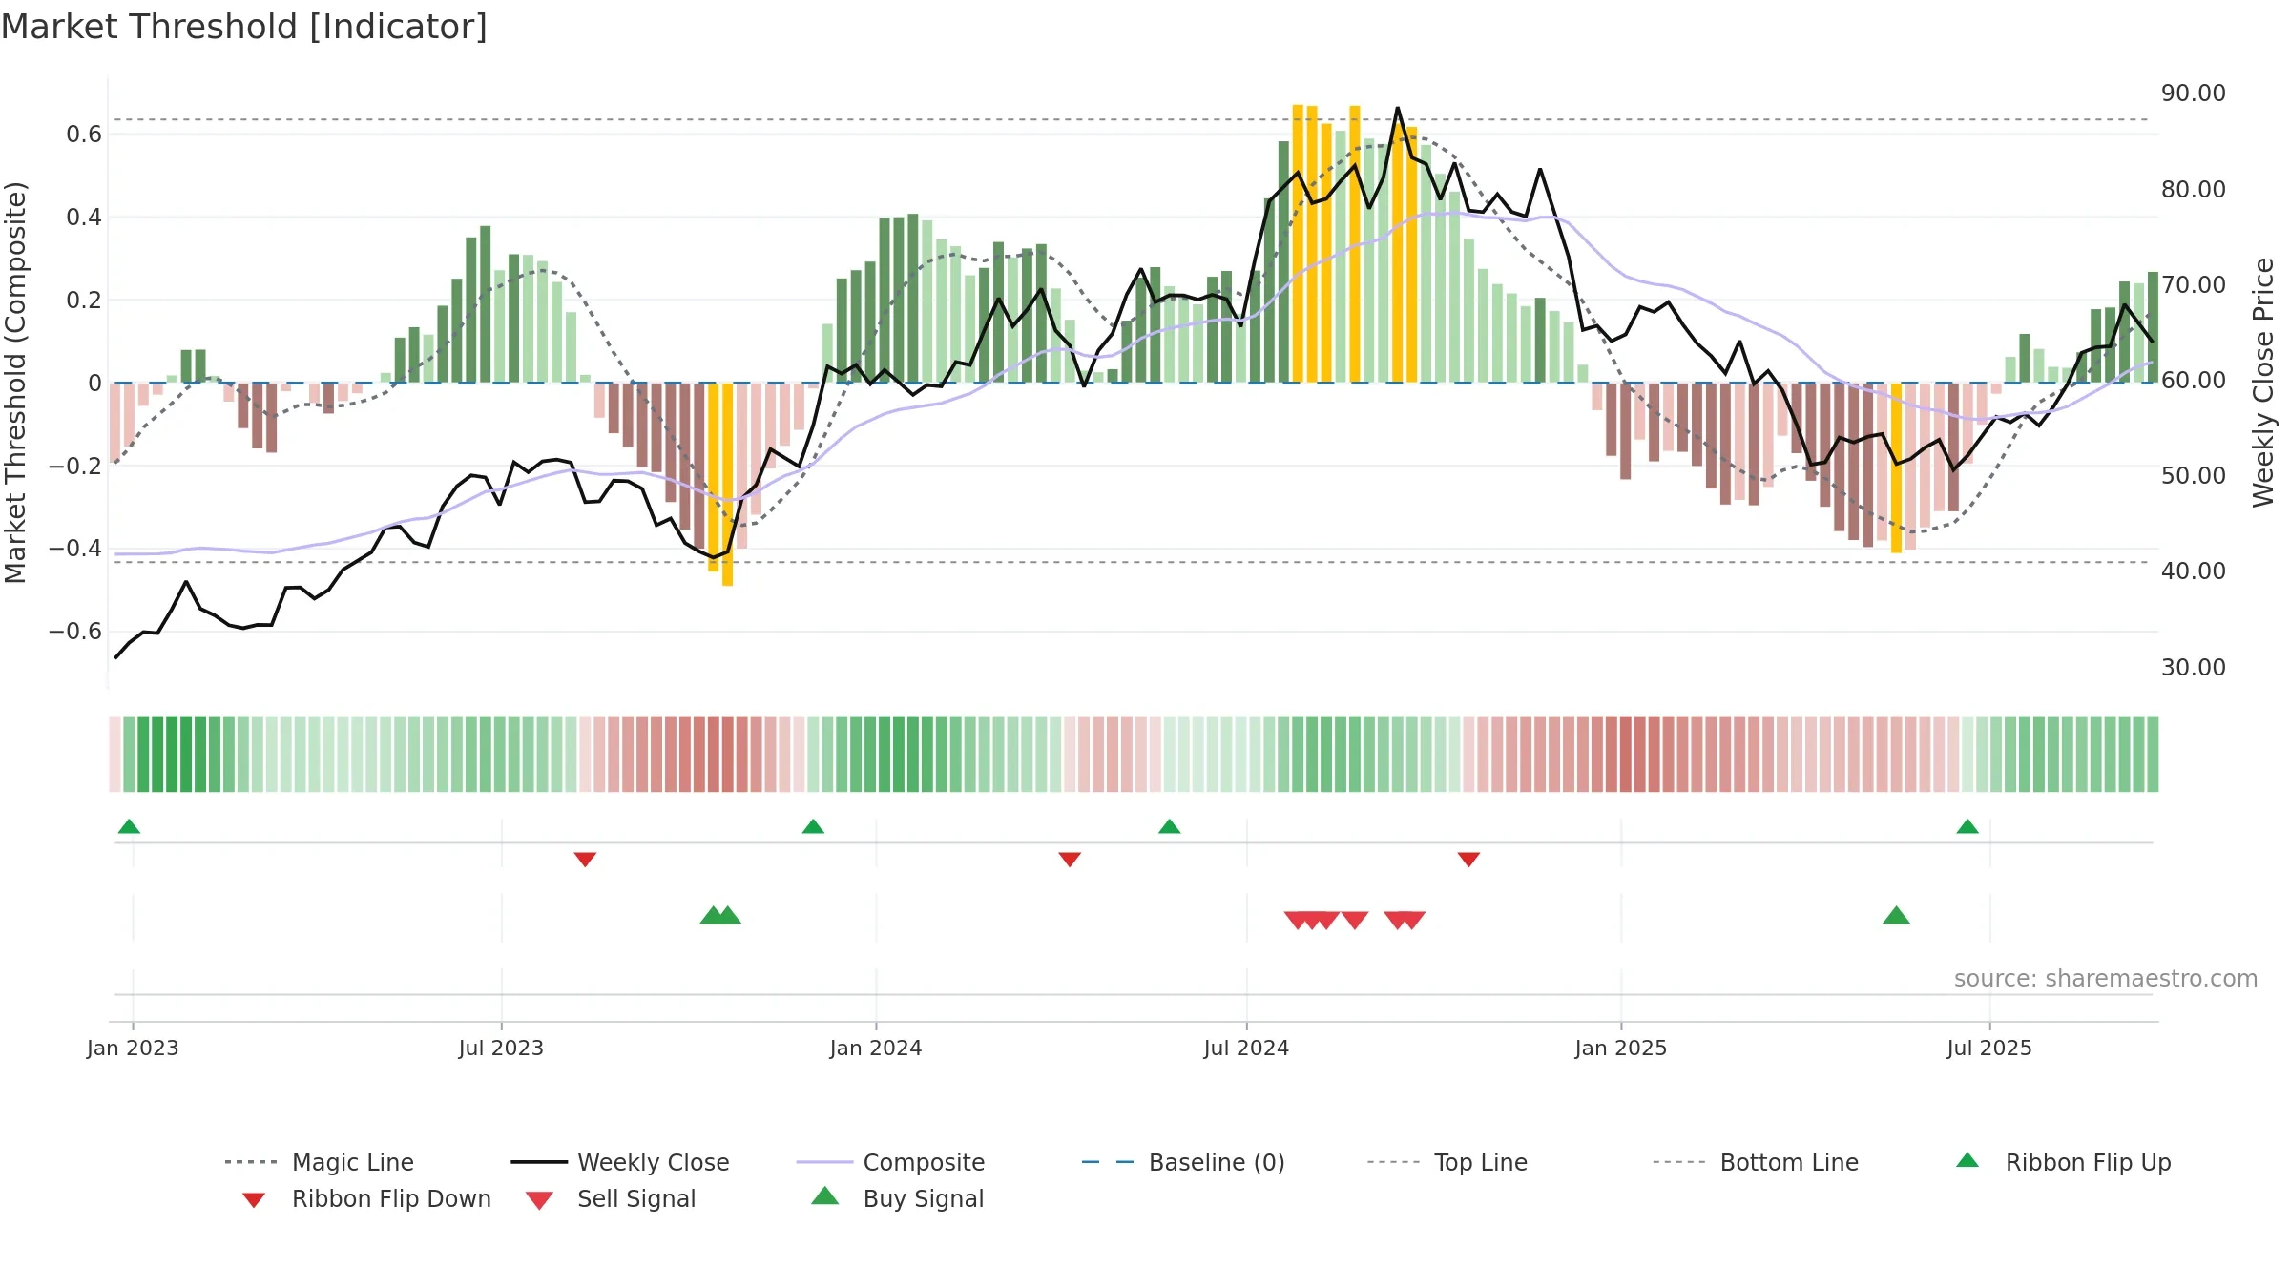Image resolution: width=2290 pixels, height=1288 pixels.
Task: Toggle Ribbon Flip Down in the legend
Action: pos(366,1198)
